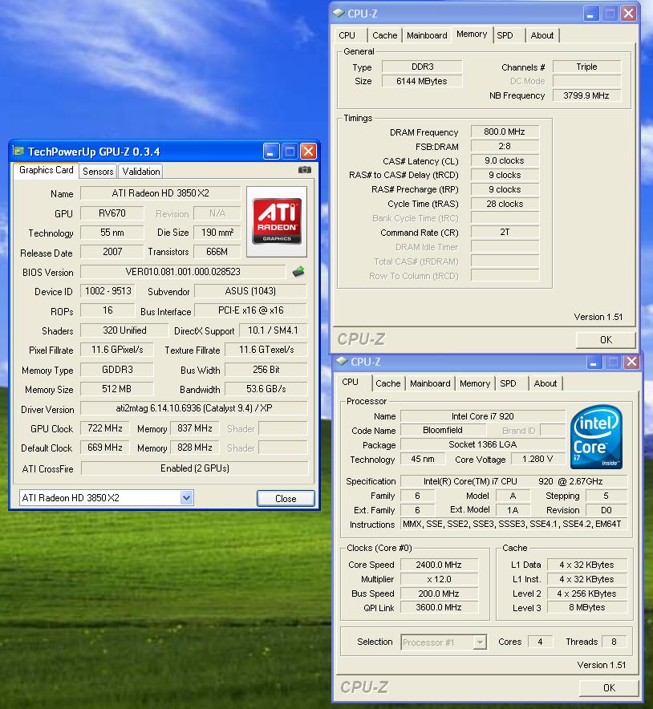Screen dimensions: 653x709
Task: Click the Package value Socket 1366 LGA
Action: (x=482, y=444)
